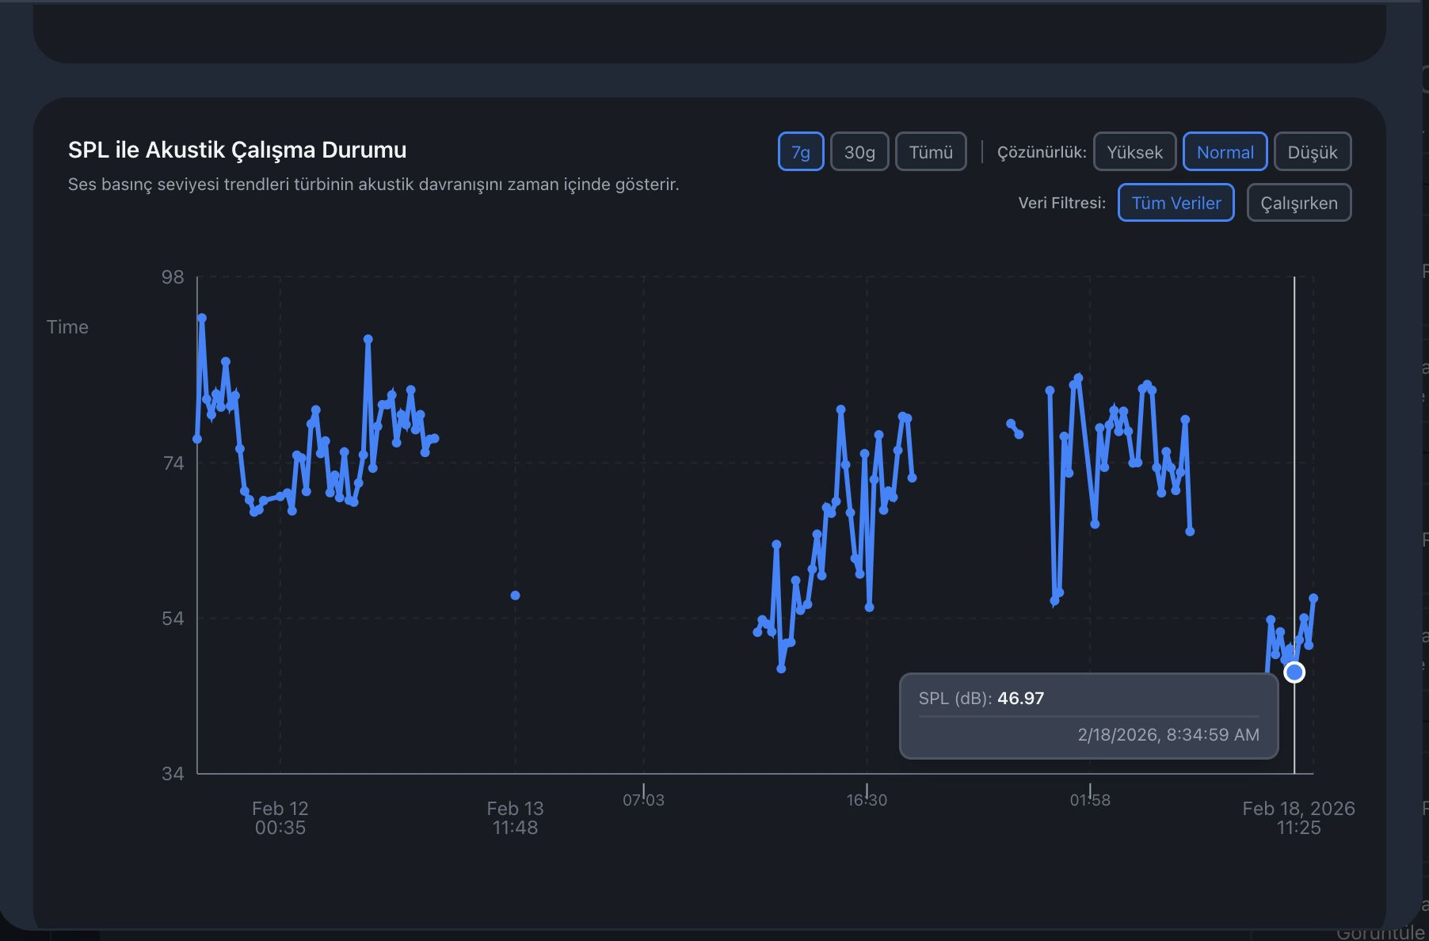Click the isolated data point near Feb 13

(x=516, y=596)
